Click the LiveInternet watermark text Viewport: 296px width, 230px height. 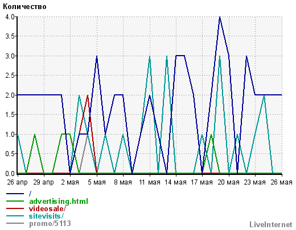pyautogui.click(x=271, y=224)
